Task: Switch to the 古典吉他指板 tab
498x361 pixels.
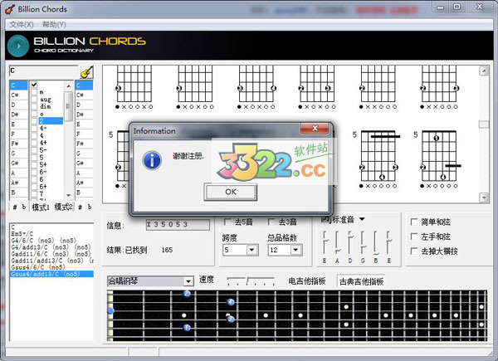Action: tap(360, 281)
